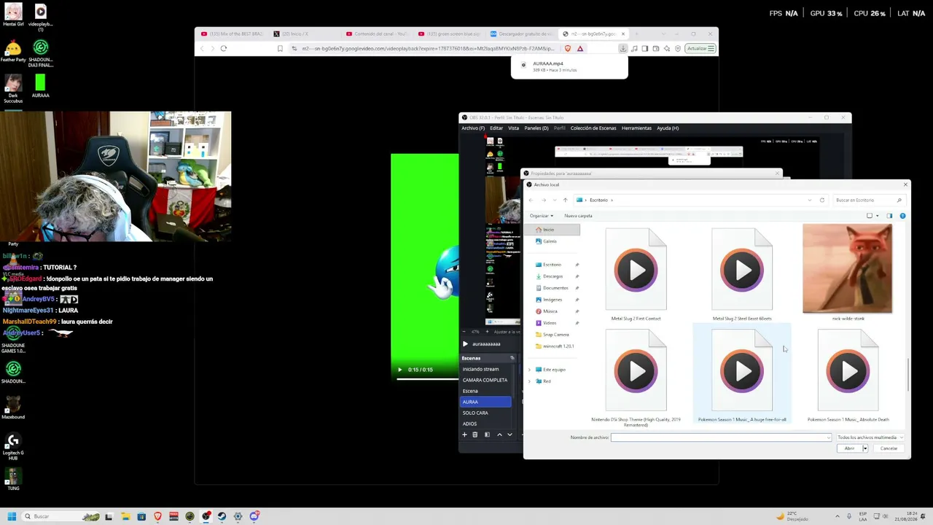This screenshot has height=525, width=933.
Task: Move the selected scene up in OBS
Action: point(499,435)
